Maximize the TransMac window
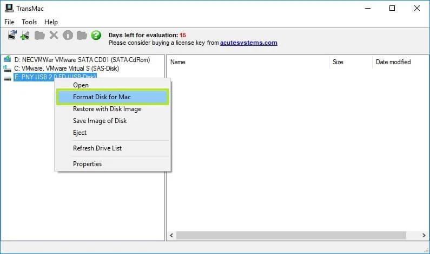Viewport: 430px width, 254px height. pyautogui.click(x=392, y=8)
